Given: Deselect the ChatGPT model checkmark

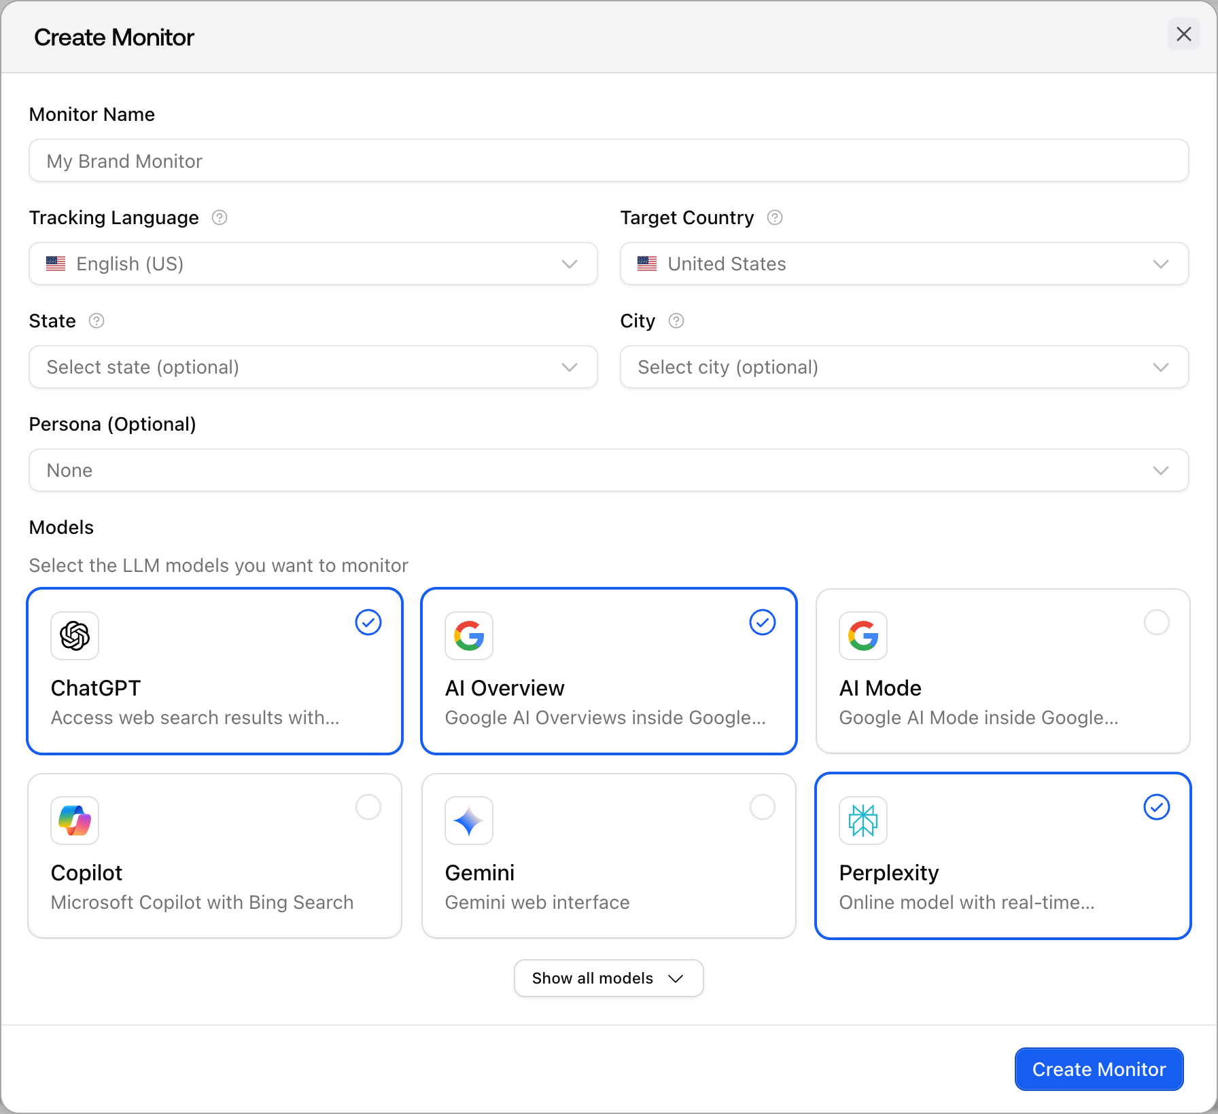Looking at the screenshot, I should click(368, 622).
